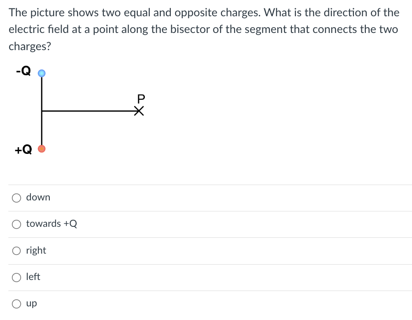Select the red +Q charge sphere
The image size is (412, 320).
tap(42, 149)
